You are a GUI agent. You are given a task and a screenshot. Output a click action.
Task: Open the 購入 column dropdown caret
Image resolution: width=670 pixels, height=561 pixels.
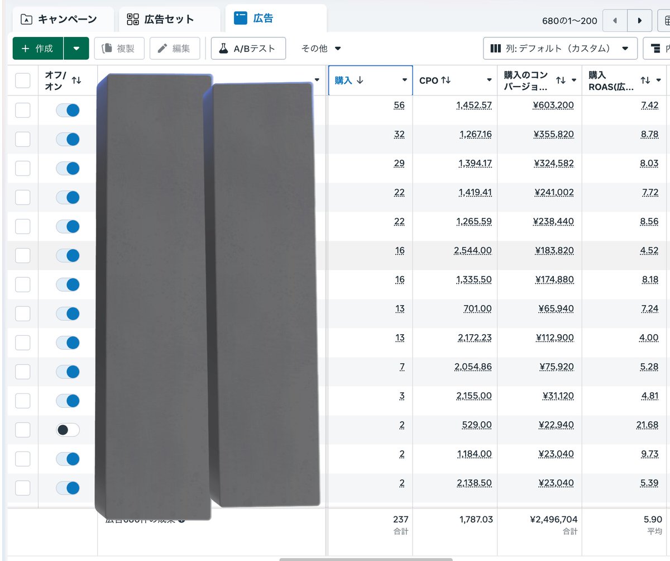pos(404,80)
